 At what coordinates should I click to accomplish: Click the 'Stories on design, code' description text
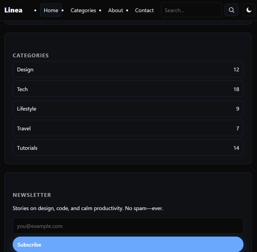(x=88, y=208)
